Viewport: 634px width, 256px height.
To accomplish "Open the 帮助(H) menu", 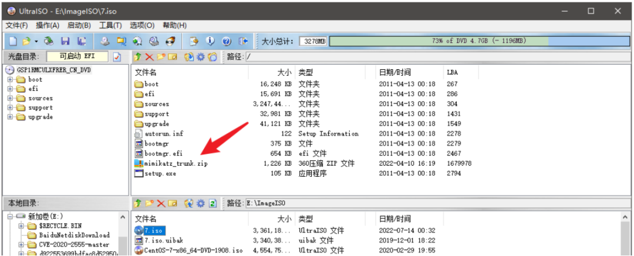I will click(x=174, y=25).
